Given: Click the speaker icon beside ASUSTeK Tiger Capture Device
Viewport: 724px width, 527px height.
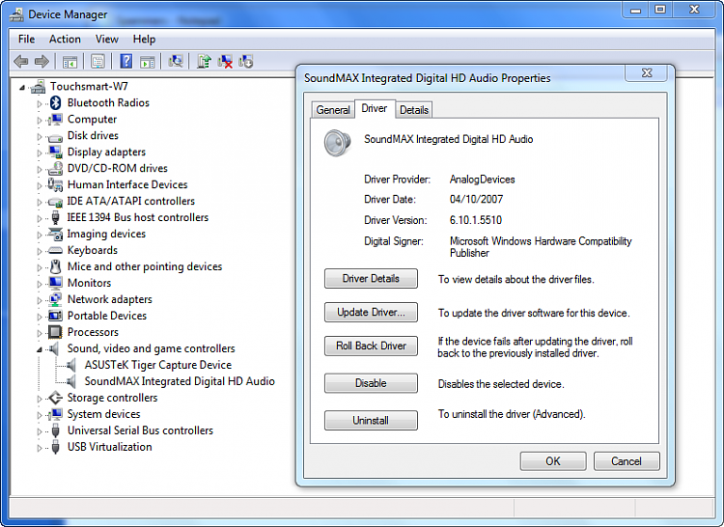Looking at the screenshot, I should pos(71,365).
